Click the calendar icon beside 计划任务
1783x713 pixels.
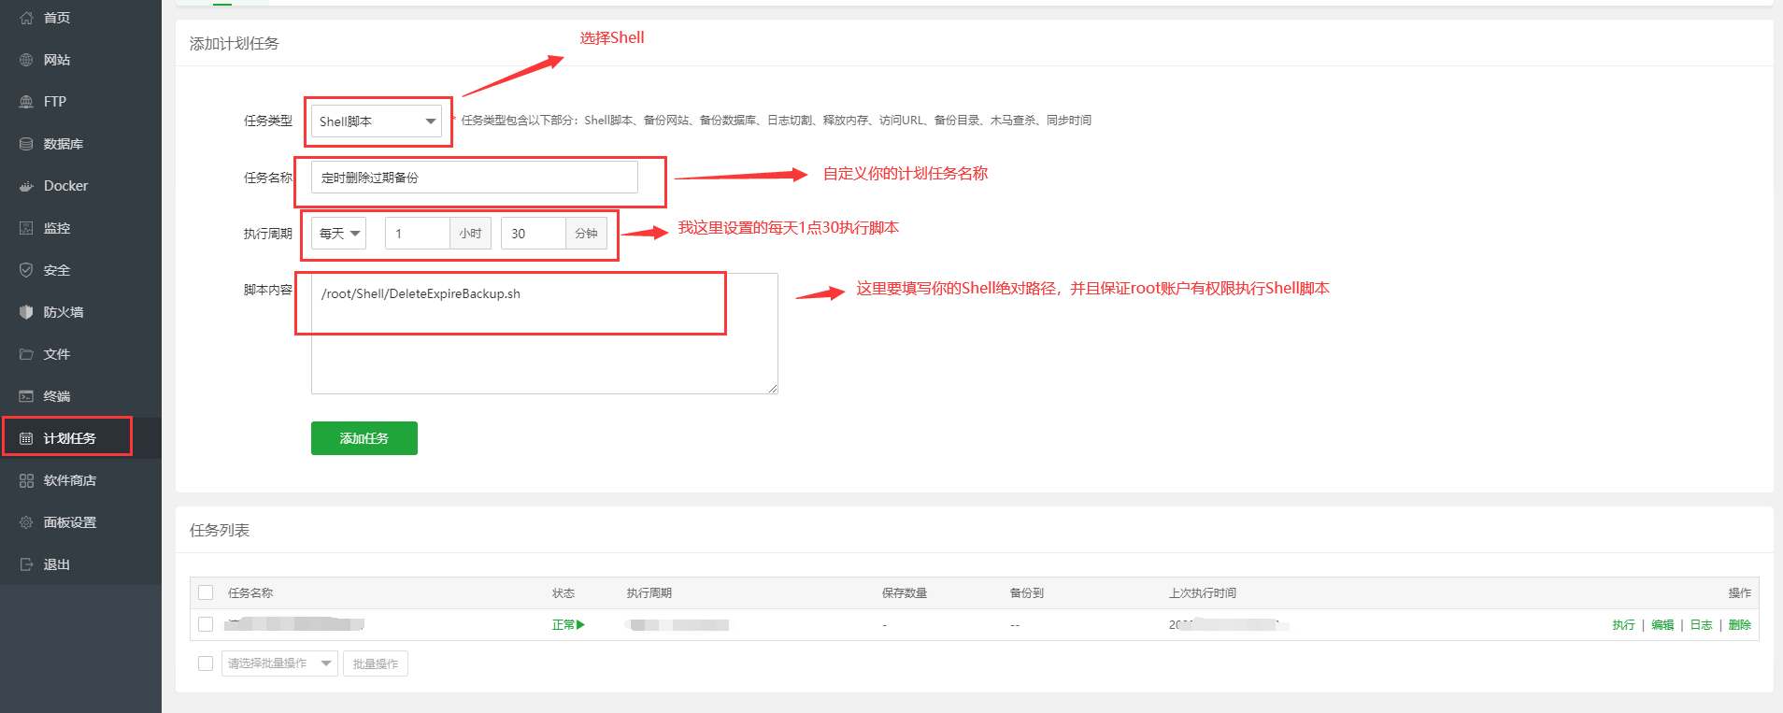[26, 438]
